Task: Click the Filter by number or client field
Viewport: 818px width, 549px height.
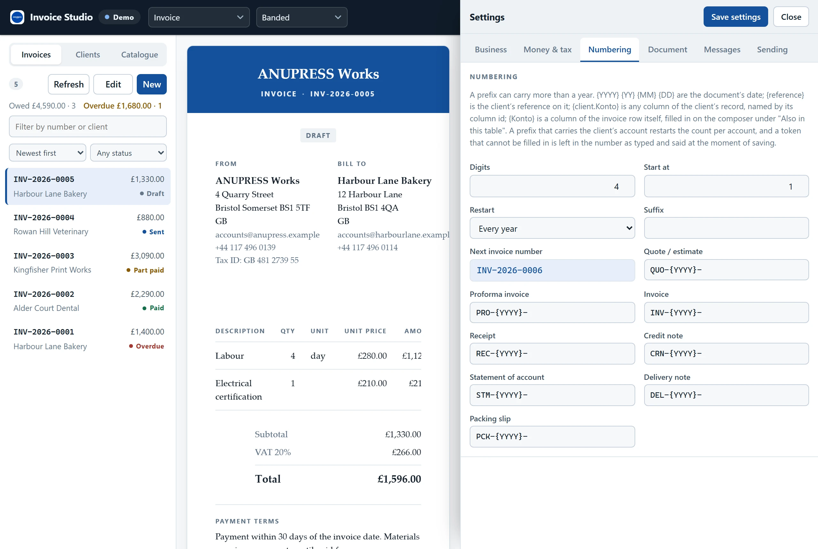Action: (88, 127)
